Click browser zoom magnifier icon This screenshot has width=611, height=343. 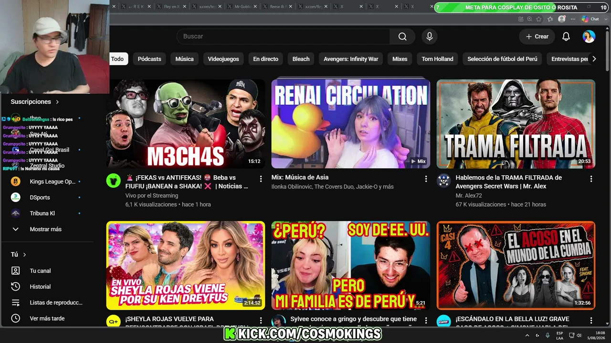click(530, 19)
